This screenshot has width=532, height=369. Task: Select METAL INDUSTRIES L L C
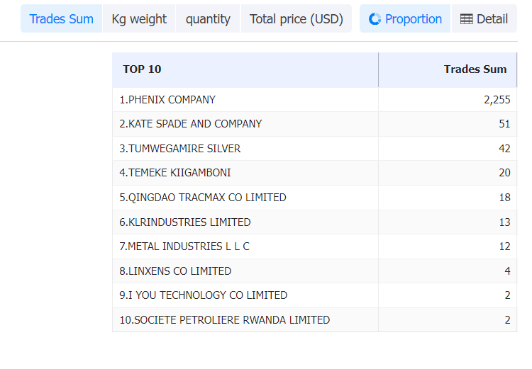184,246
